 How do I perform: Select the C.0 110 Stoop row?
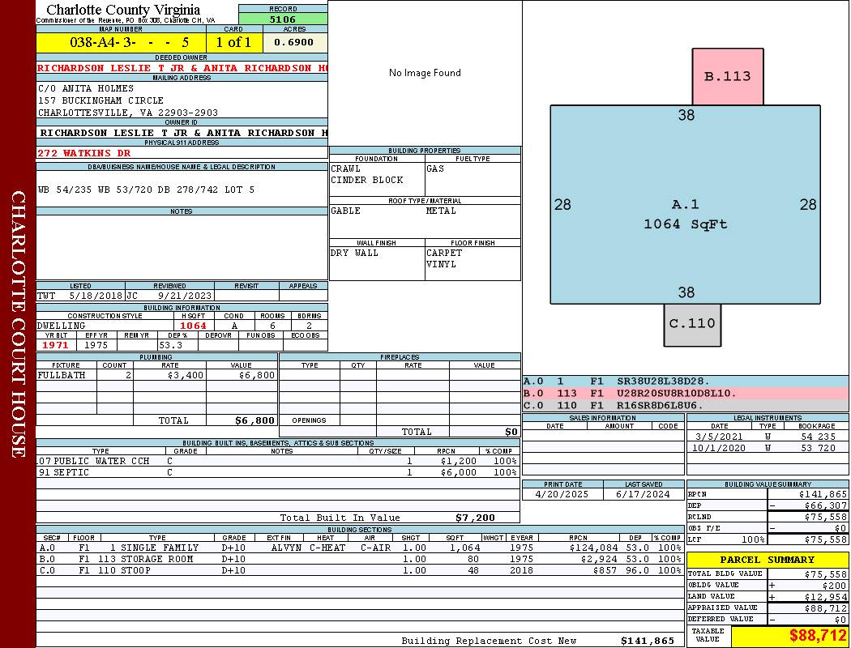[x=359, y=570]
